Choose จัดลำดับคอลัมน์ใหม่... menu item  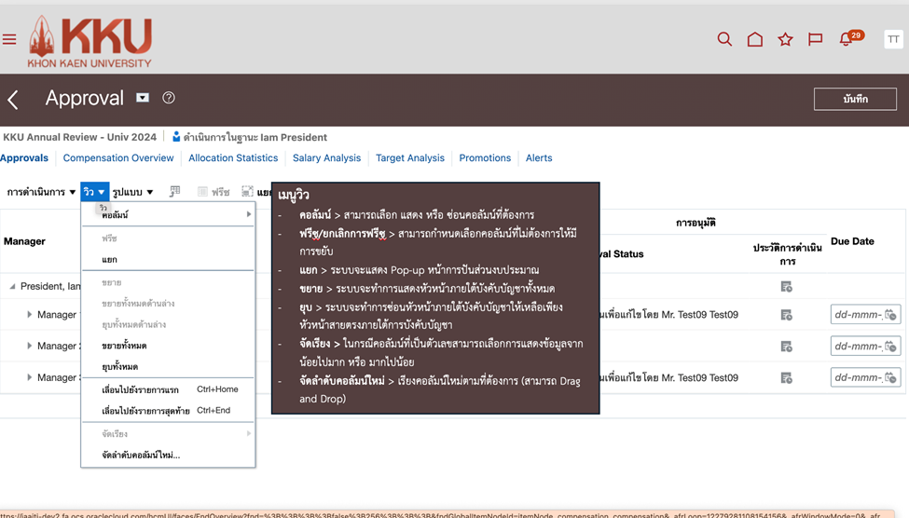pos(141,455)
